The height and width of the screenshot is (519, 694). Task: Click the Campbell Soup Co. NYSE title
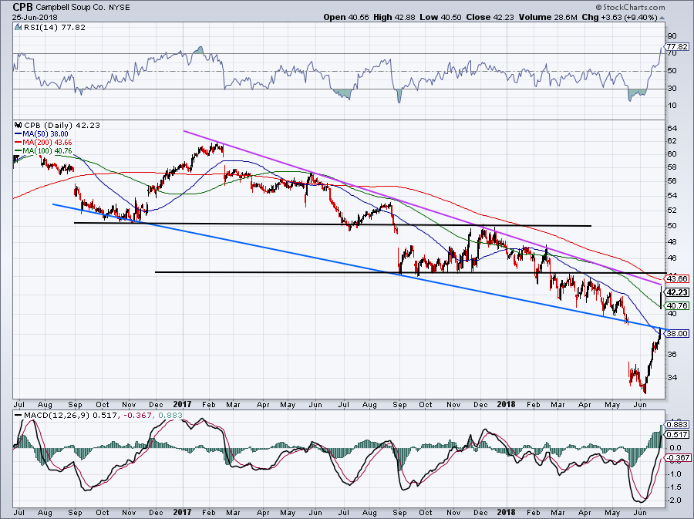point(83,8)
